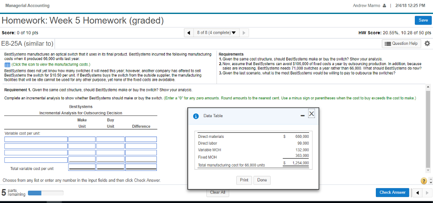Click the 'Requirements' heading
433x203 pixels.
(x=231, y=54)
